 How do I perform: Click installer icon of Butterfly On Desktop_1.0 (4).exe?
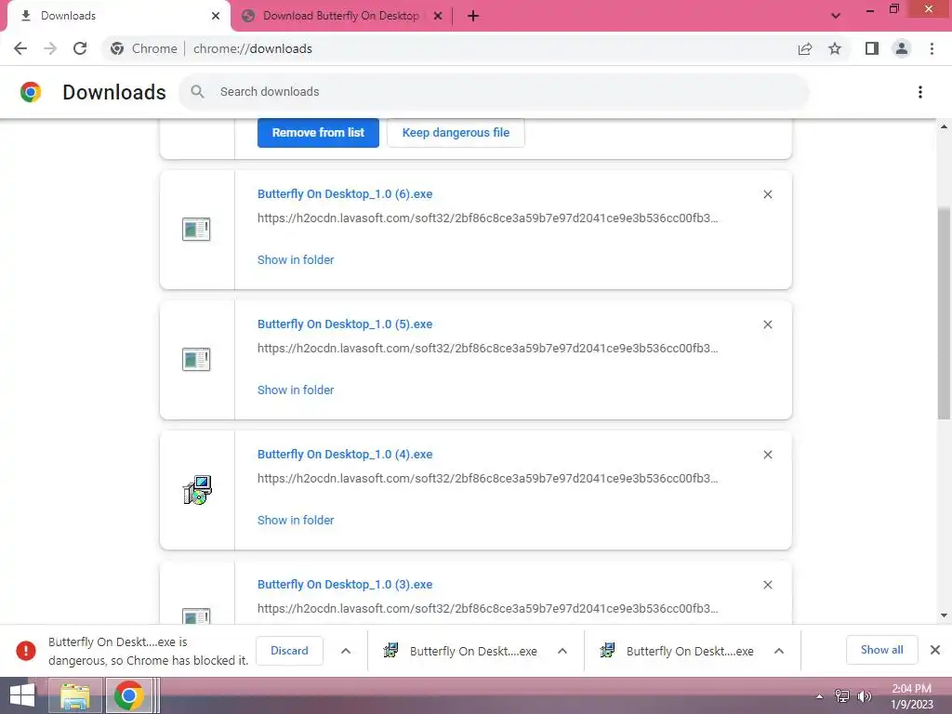click(197, 490)
